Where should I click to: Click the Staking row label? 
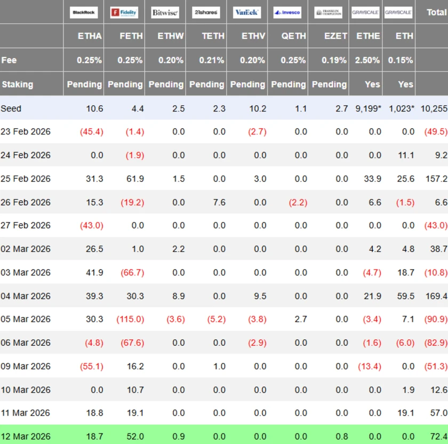17,84
